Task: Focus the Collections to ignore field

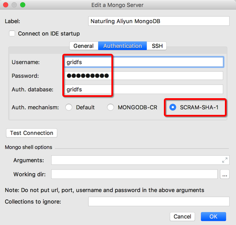Action: pos(159,202)
